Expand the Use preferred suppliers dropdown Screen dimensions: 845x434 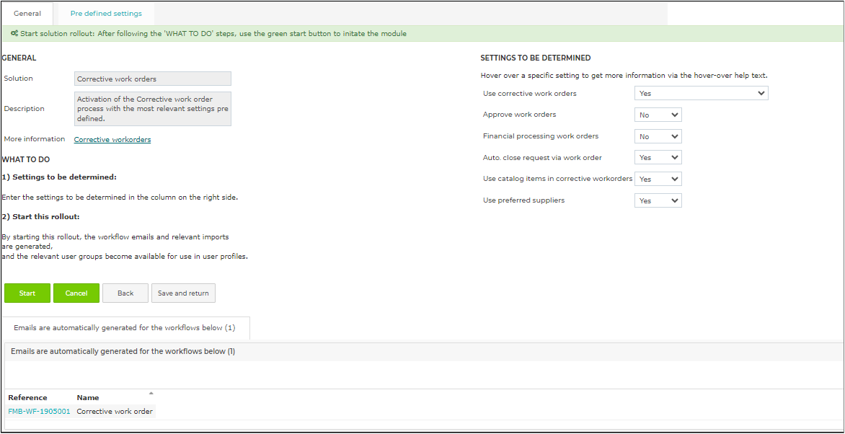(658, 200)
